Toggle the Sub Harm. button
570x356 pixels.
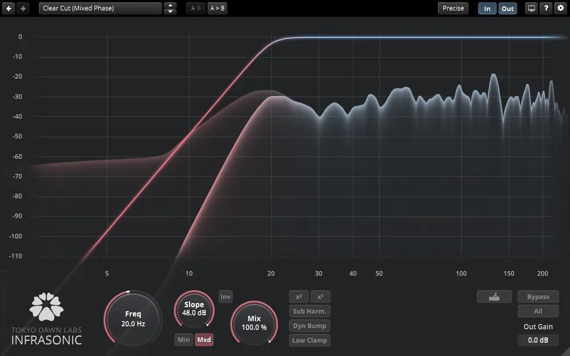tap(309, 311)
